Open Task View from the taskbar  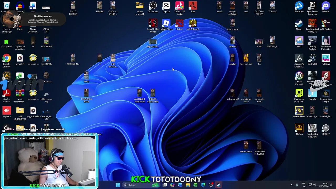pos(165,185)
